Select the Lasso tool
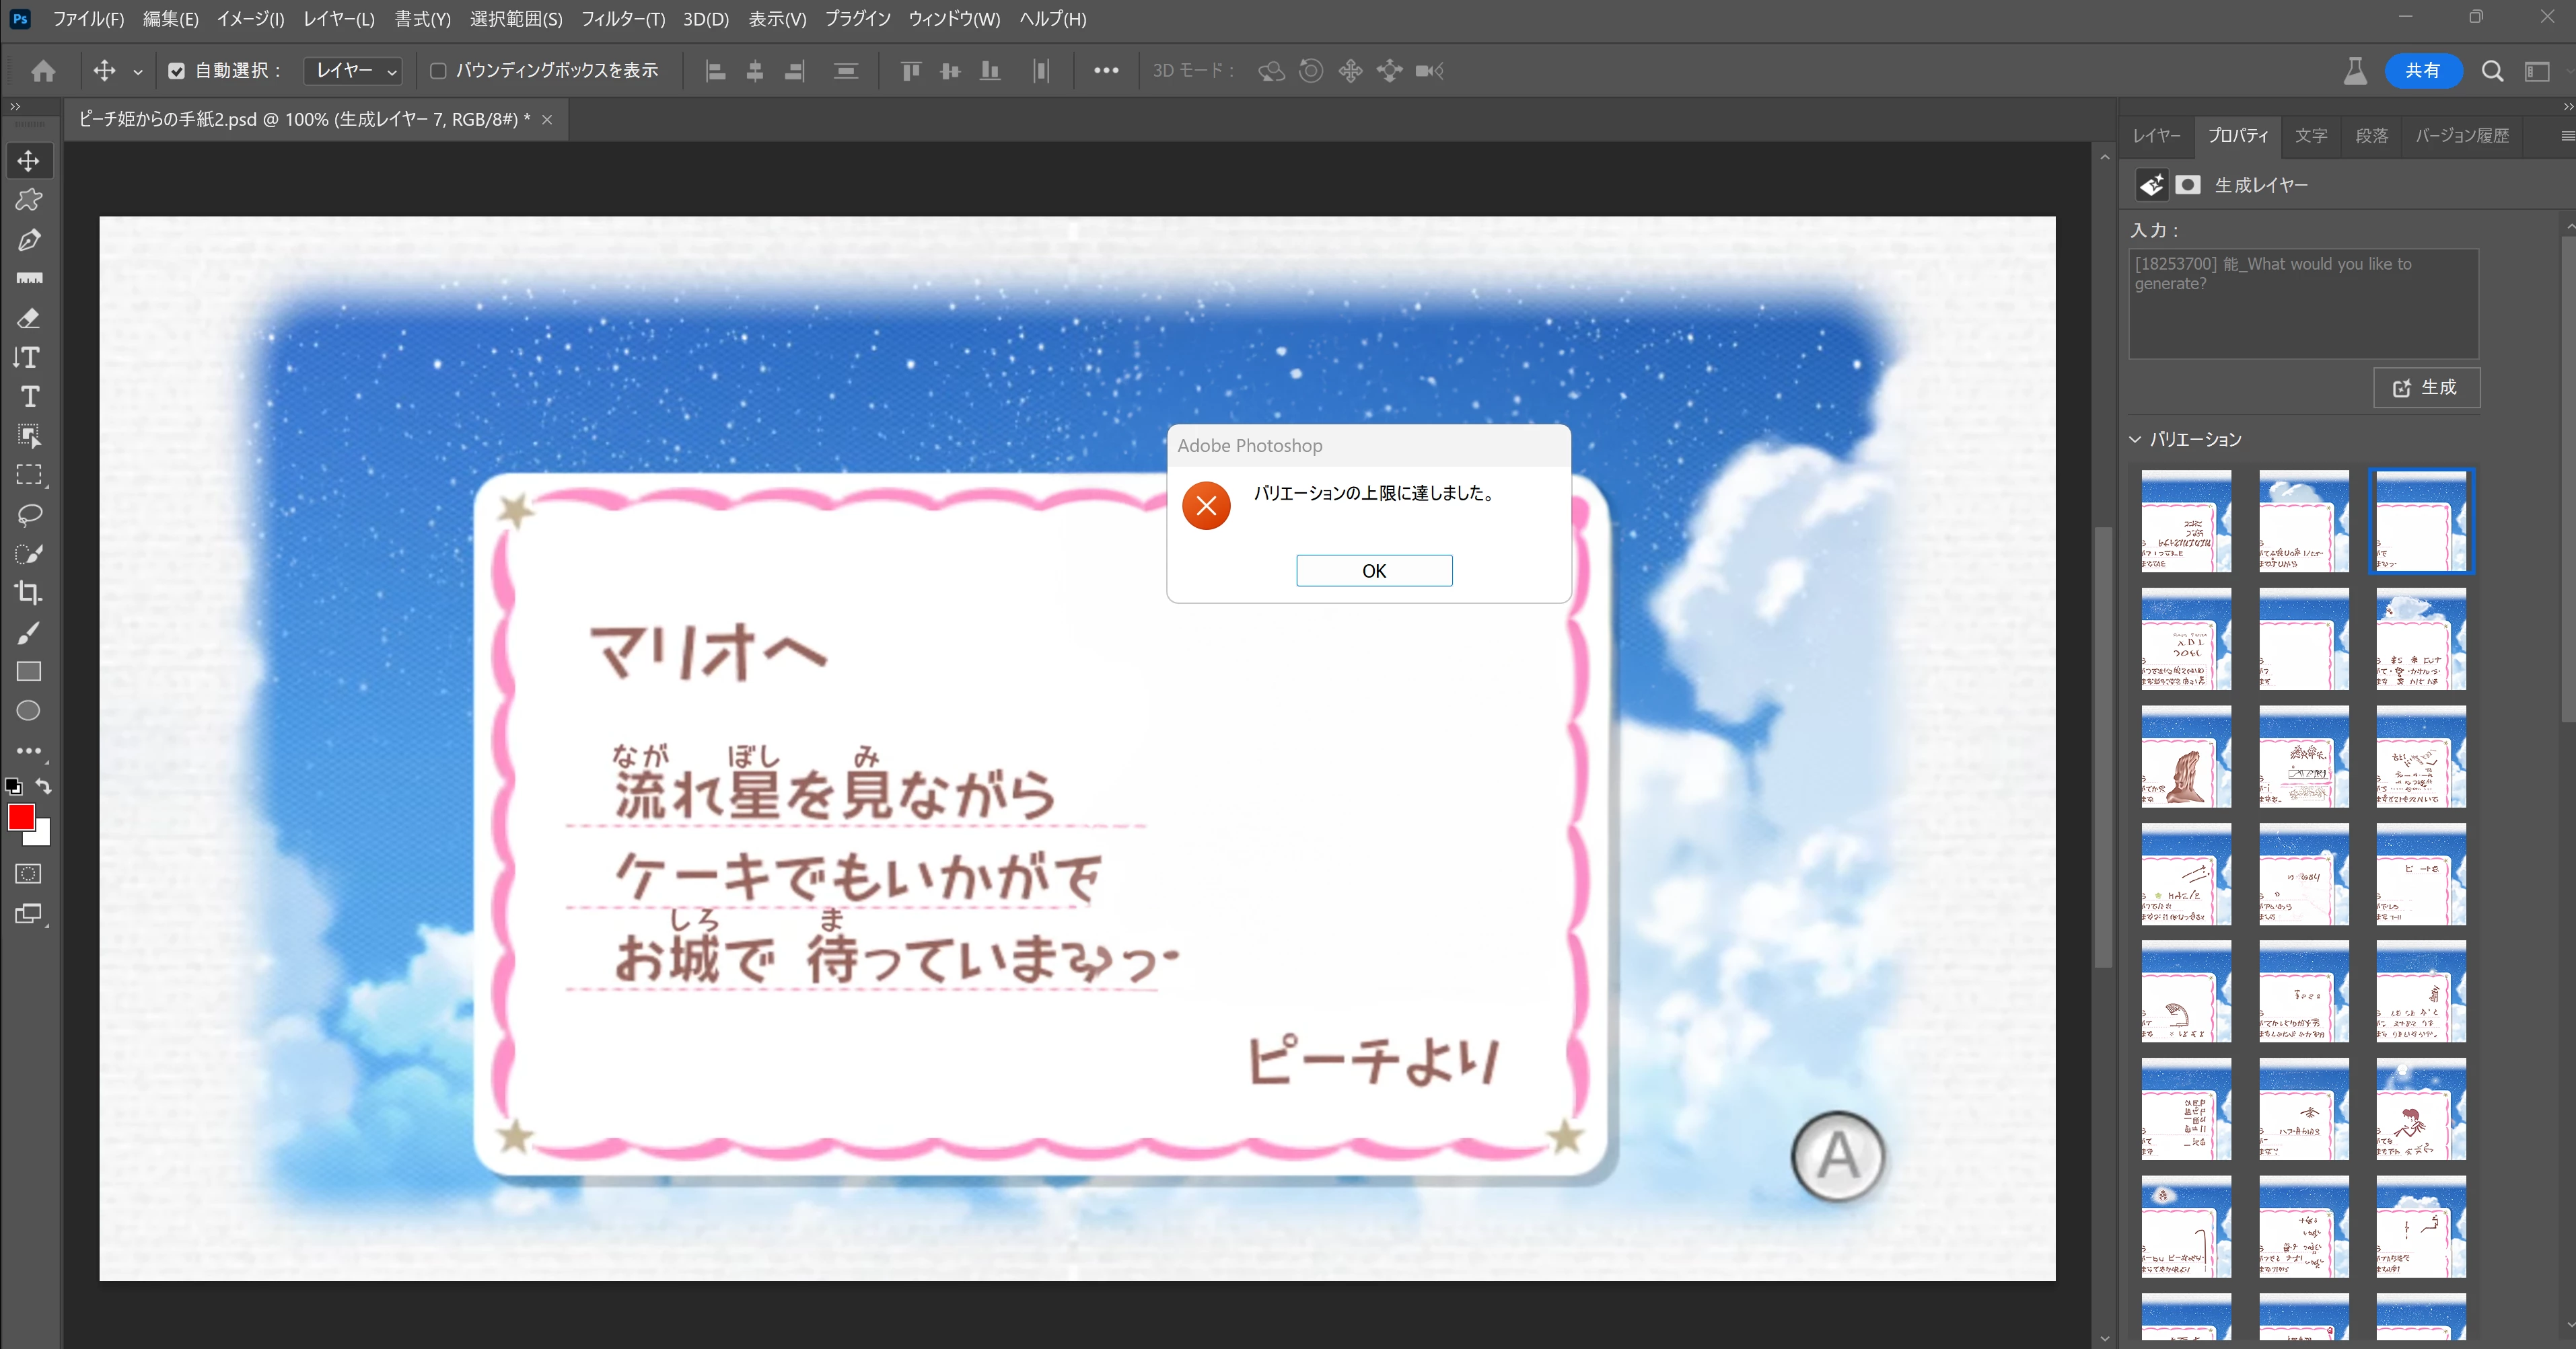The image size is (2576, 1349). click(x=29, y=514)
